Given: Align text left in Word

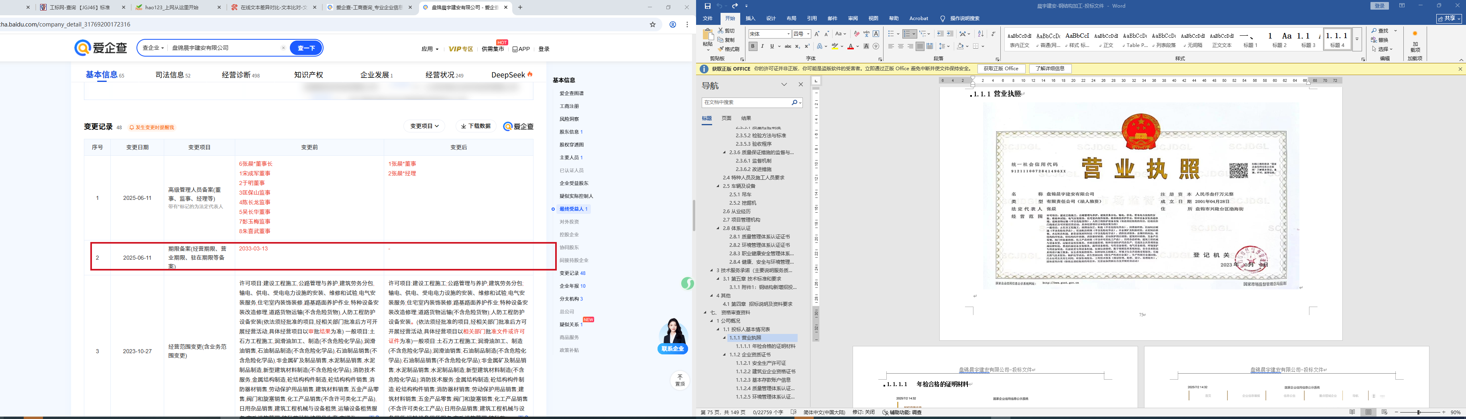Looking at the screenshot, I should click(891, 47).
